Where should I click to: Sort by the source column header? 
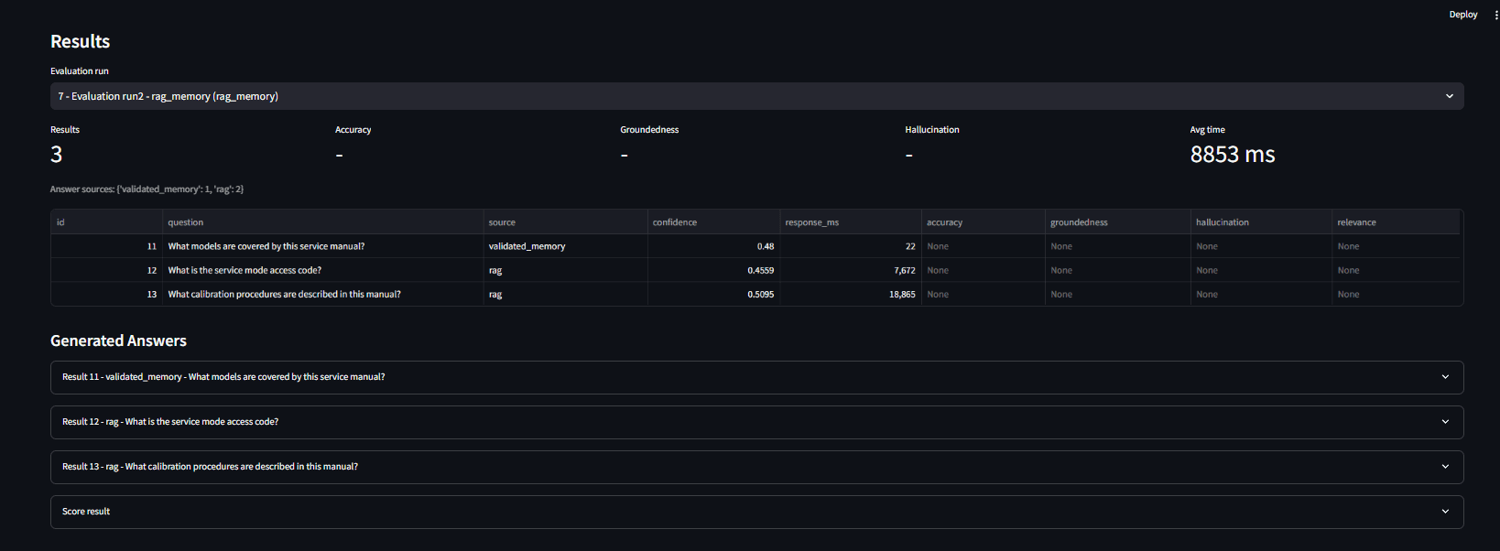[565, 222]
